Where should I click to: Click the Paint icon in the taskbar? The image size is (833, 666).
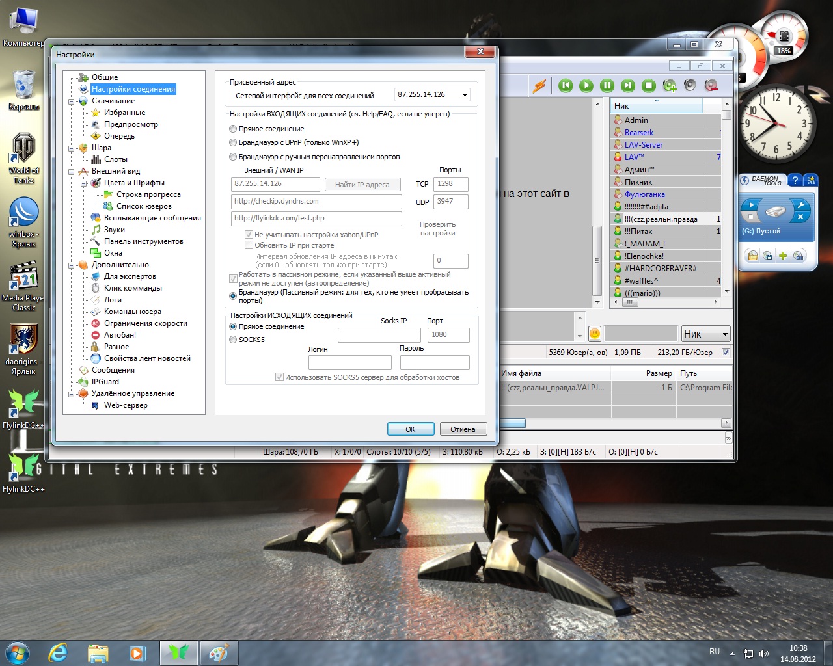pyautogui.click(x=218, y=652)
